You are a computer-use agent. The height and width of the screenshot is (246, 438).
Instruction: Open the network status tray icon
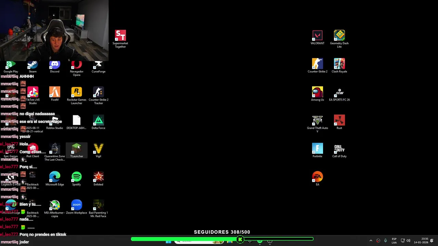coord(403,241)
